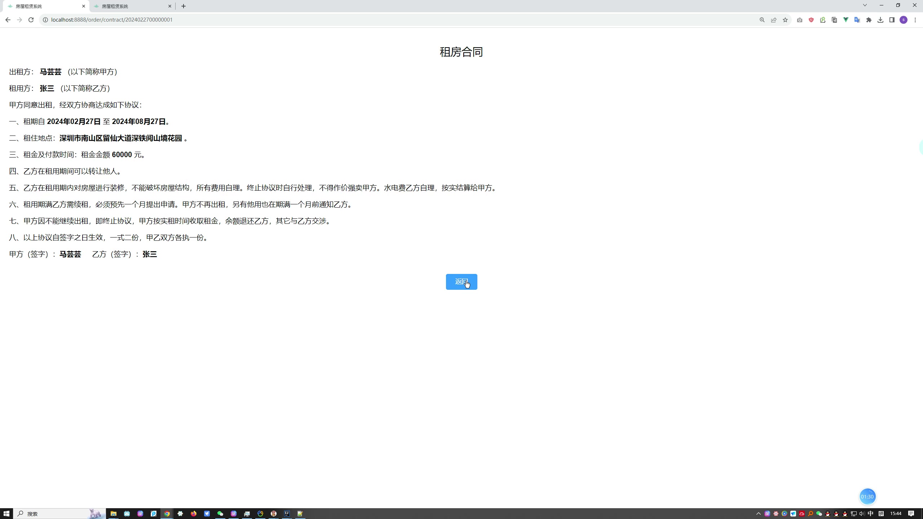This screenshot has height=519, width=923.
Task: Open Windows notification center
Action: [911, 514]
